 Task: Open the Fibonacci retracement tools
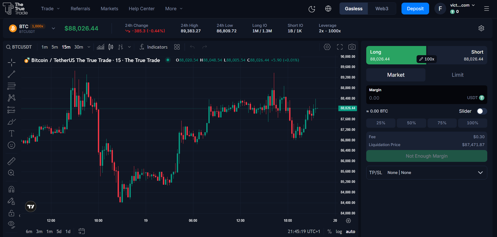[11, 86]
